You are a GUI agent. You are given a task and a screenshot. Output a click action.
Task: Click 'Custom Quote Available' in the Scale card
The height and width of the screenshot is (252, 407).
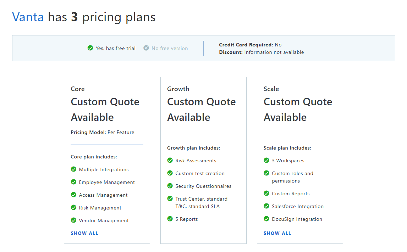[x=298, y=110]
